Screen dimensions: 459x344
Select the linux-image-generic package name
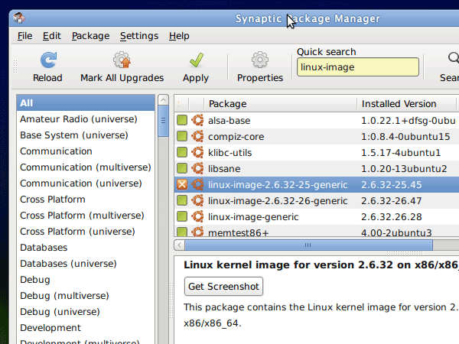click(253, 217)
